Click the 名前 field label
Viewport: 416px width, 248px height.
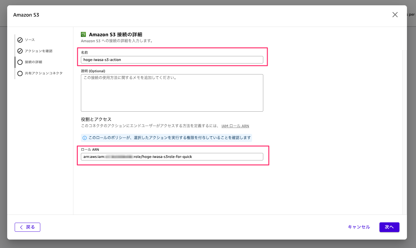[x=84, y=53]
